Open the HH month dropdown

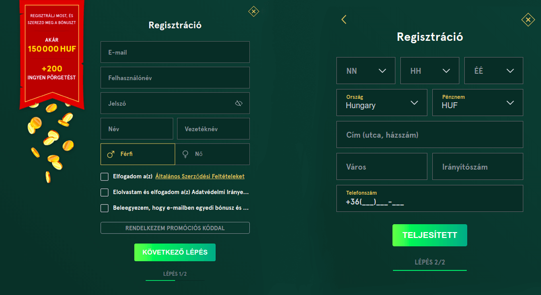tap(429, 70)
